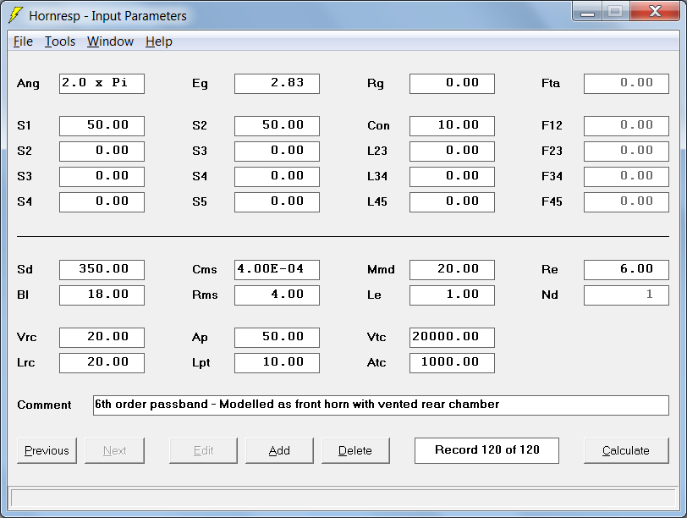
Task: Focus the Re field with 6.00
Action: 627,270
